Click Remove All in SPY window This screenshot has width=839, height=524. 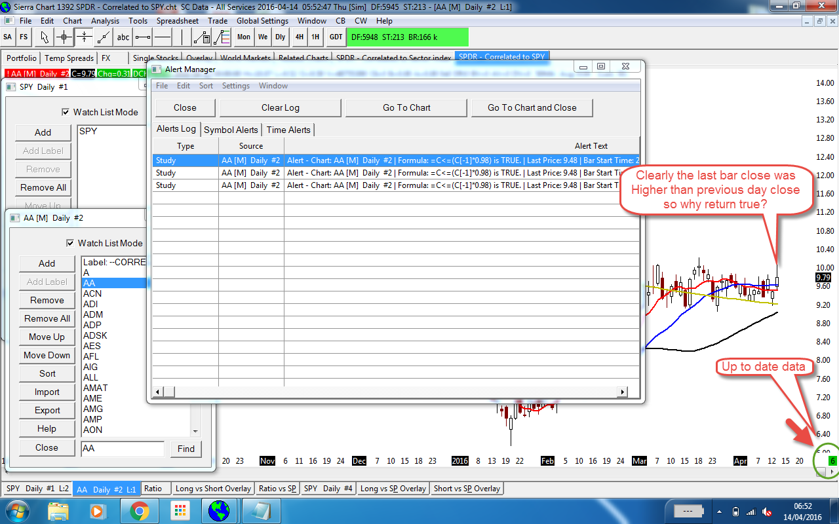click(43, 187)
